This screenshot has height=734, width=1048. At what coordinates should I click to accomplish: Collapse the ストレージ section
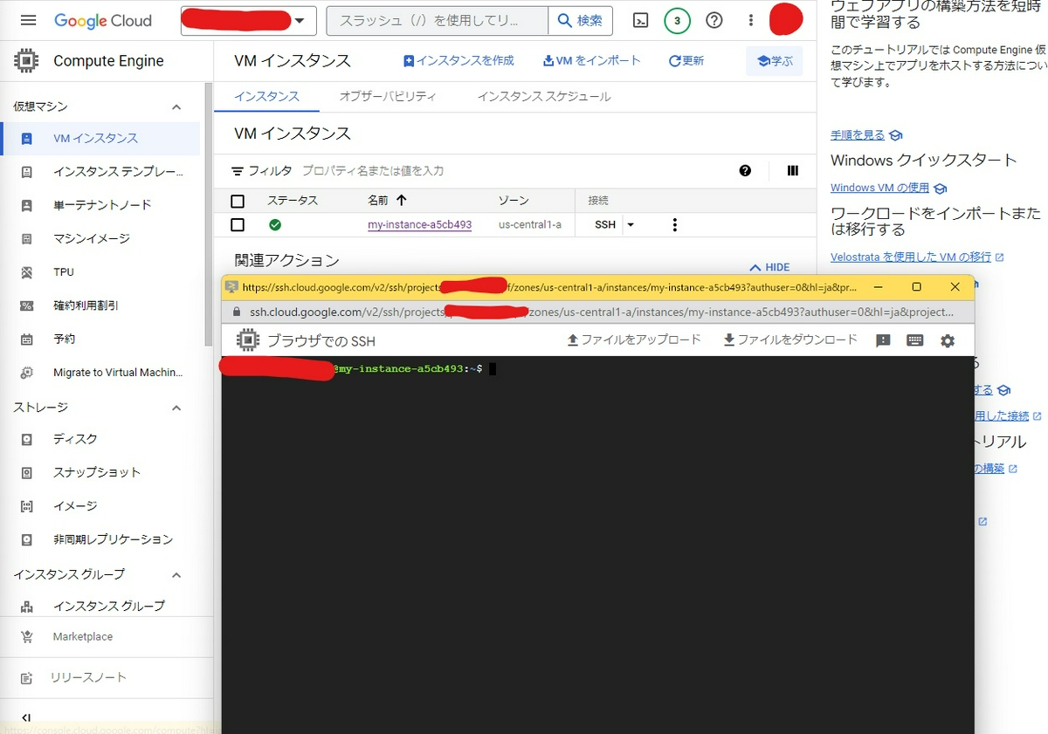[x=176, y=408]
